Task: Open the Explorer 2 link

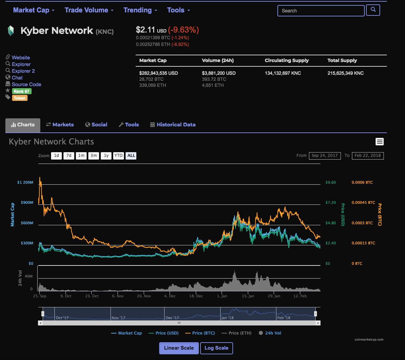Action: 23,71
